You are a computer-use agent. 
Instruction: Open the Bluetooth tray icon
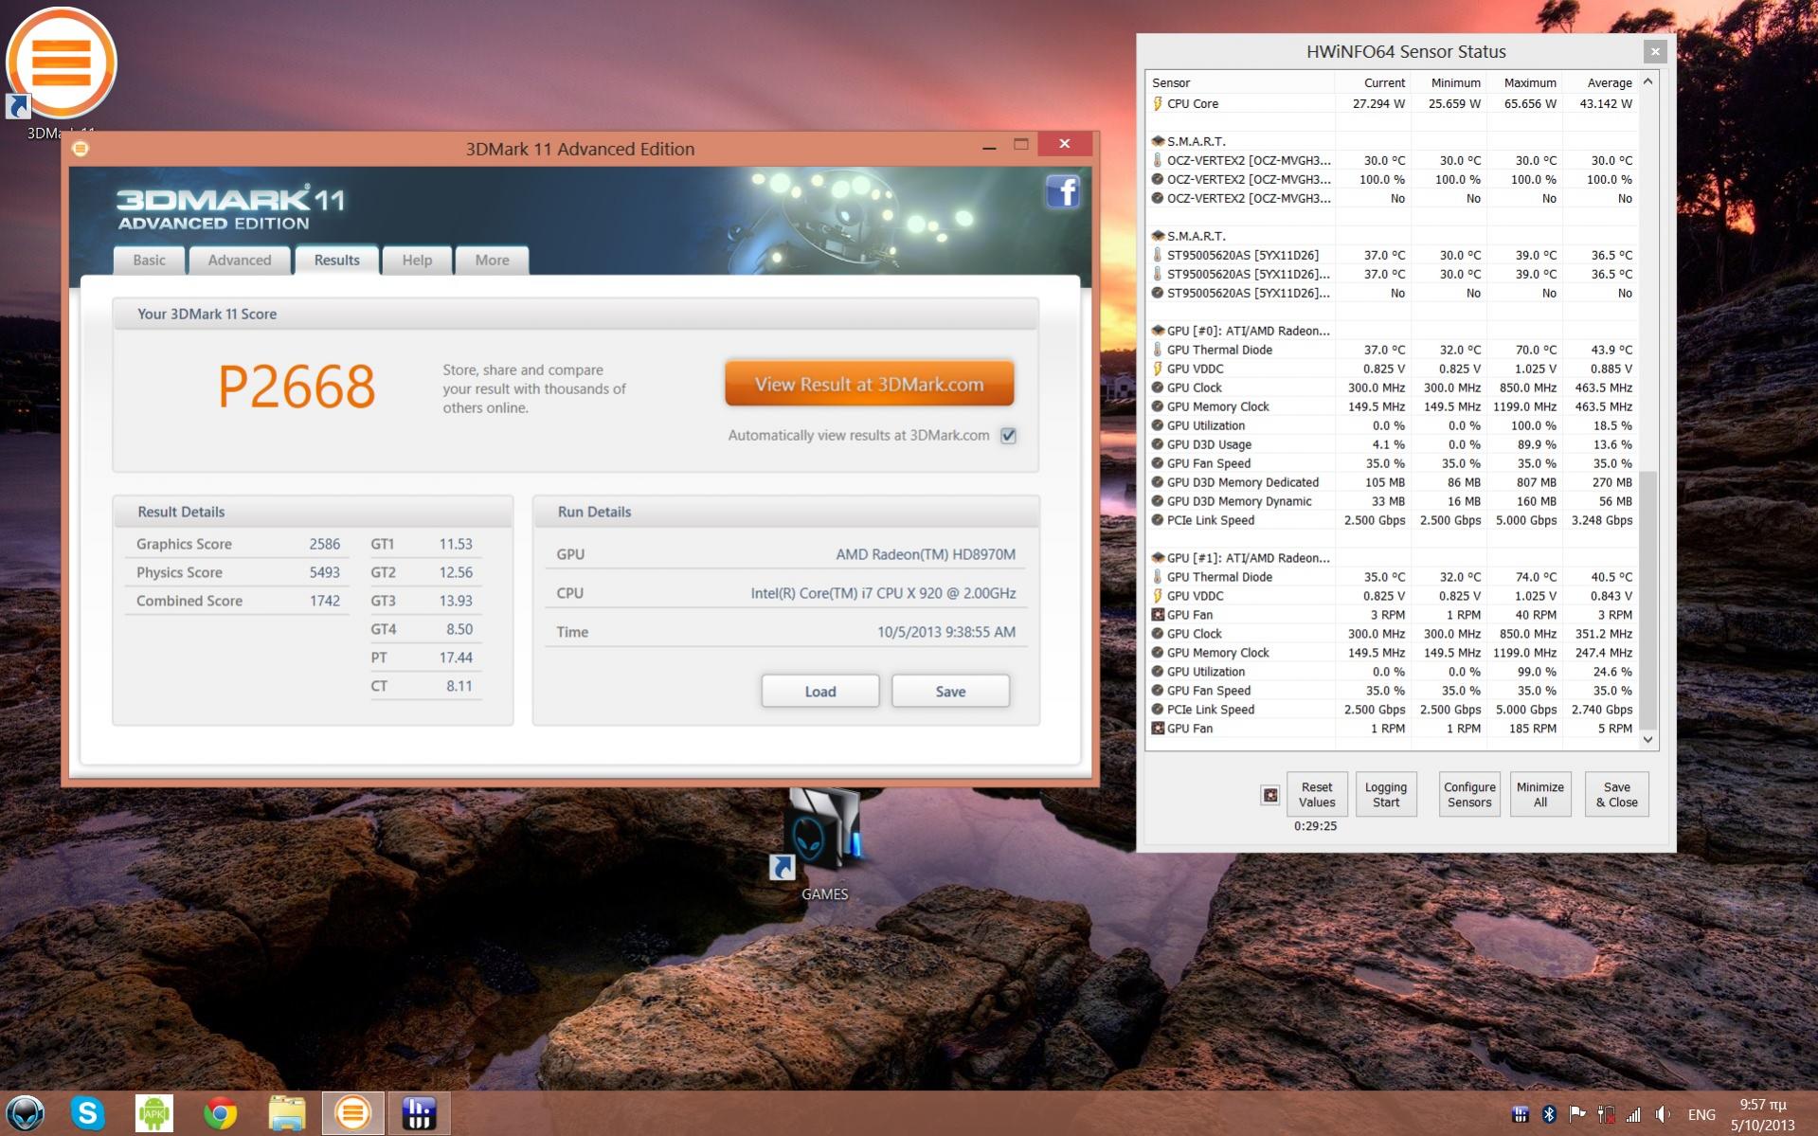tap(1549, 1114)
